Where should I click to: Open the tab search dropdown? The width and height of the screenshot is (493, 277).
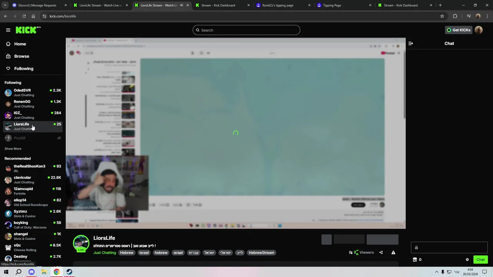tap(5, 5)
